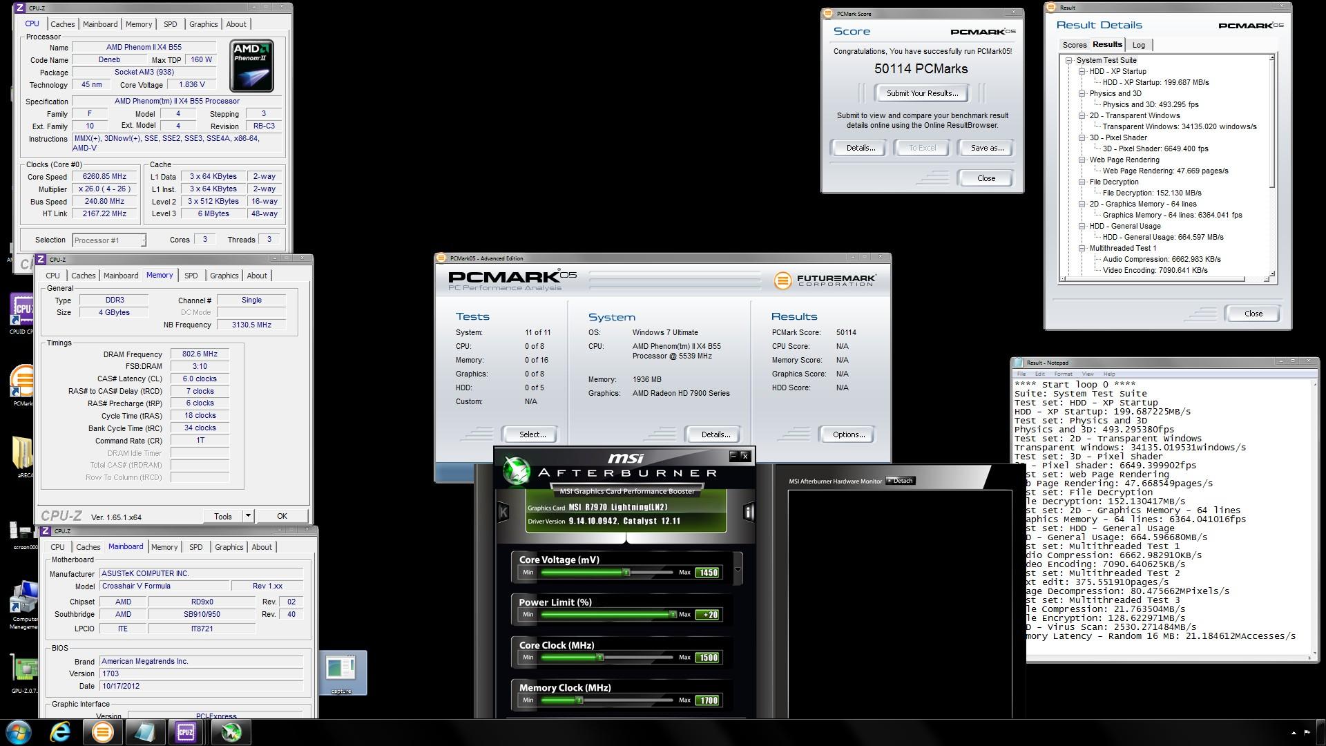
Task: Click Result Details window title icon
Action: point(1051,8)
